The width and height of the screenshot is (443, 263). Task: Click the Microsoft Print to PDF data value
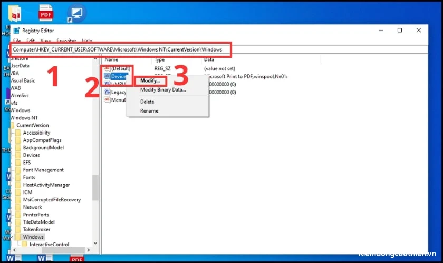click(246, 76)
